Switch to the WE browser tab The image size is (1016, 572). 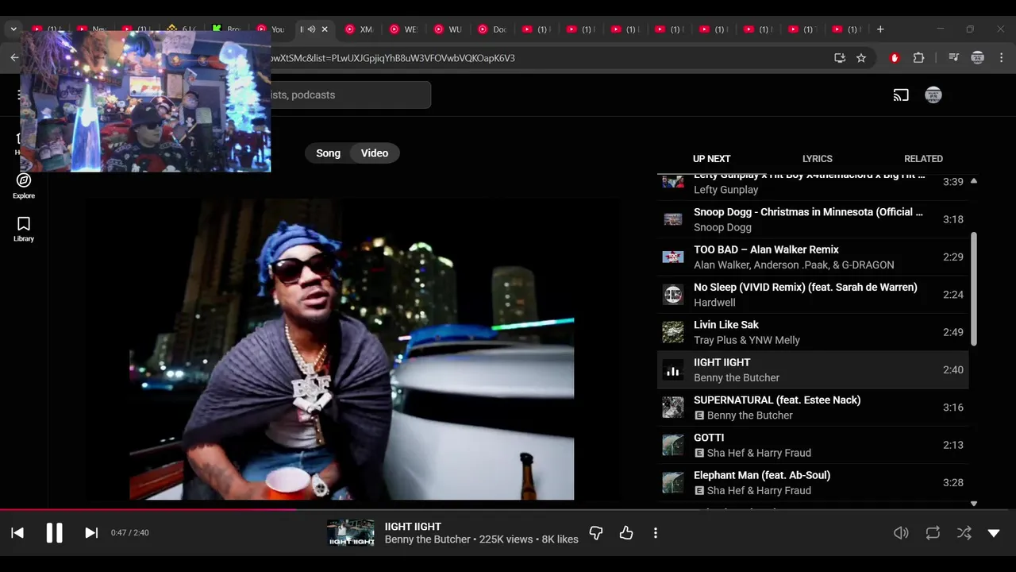(x=403, y=29)
